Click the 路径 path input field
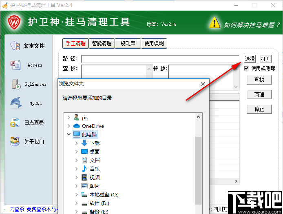The image size is (283, 214). pyautogui.click(x=160, y=59)
